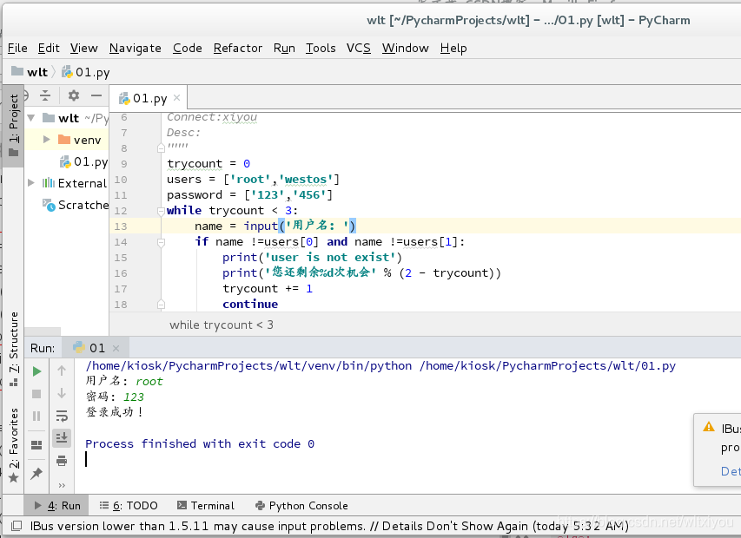Click the Up the stack trace arrow

tap(62, 371)
